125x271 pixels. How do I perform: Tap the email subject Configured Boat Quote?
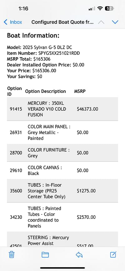[x=62, y=22]
